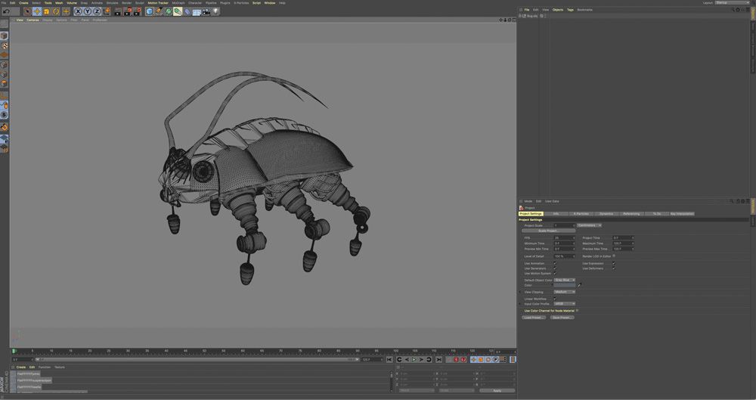Click the Cube primitive icon

tap(149, 11)
